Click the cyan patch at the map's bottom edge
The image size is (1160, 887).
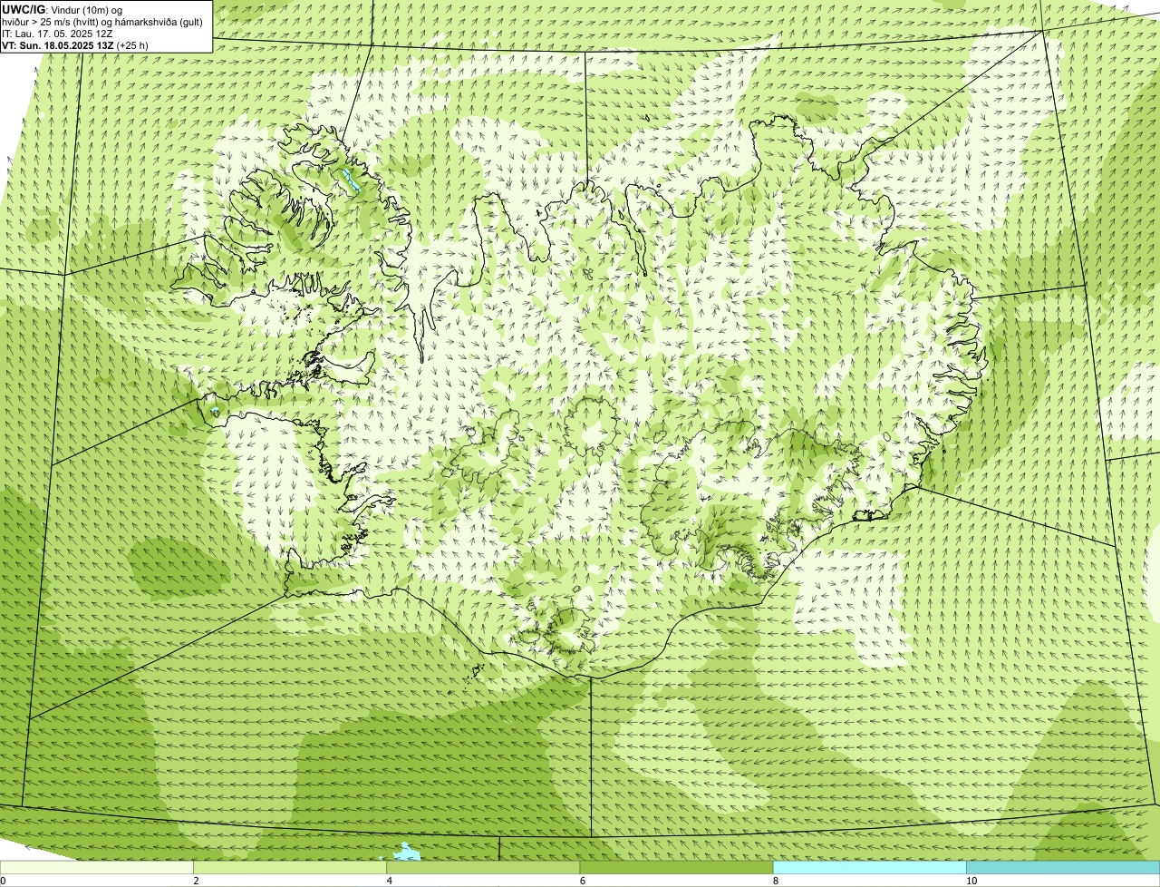click(x=407, y=852)
